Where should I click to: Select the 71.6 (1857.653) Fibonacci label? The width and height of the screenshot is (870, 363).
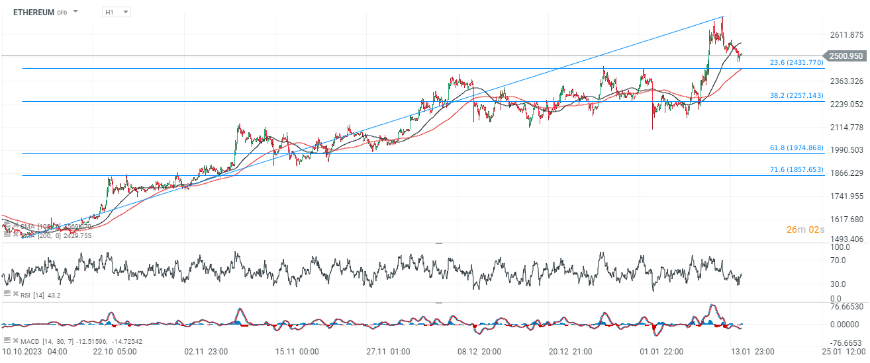797,169
